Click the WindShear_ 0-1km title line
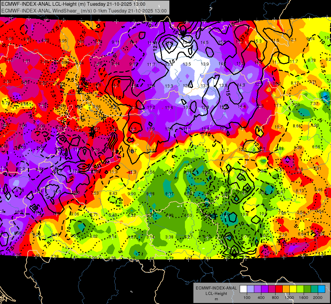331x304 pixels. tap(84, 11)
